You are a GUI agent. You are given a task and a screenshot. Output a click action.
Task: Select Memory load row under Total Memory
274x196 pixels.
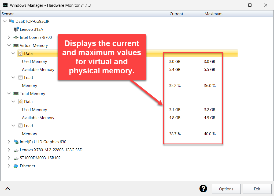29,134
